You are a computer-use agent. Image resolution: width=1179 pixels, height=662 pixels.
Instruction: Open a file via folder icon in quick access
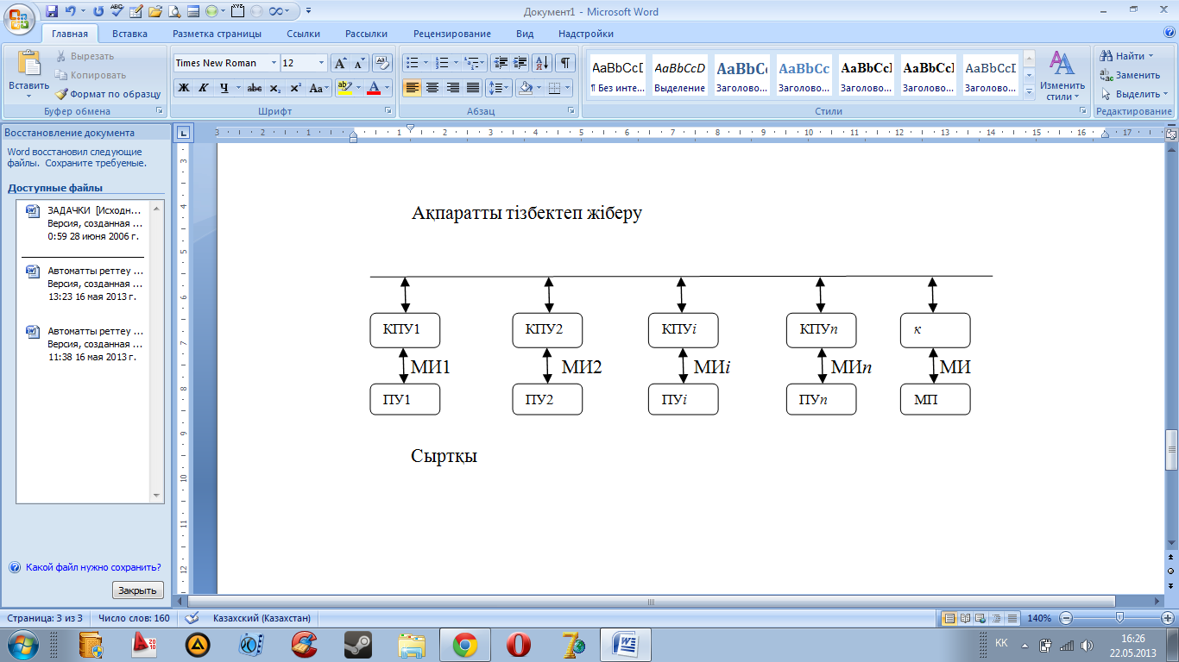coord(155,11)
